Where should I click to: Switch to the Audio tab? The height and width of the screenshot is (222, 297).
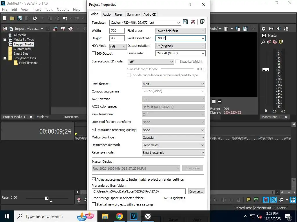pyautogui.click(x=107, y=14)
